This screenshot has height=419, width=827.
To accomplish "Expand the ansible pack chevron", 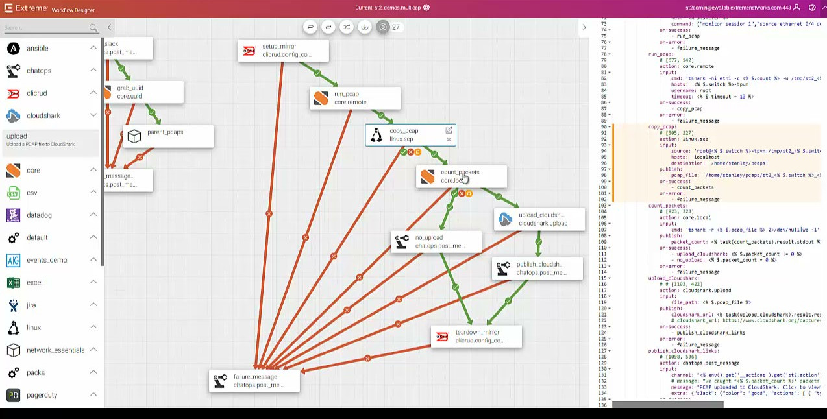I will click(x=93, y=48).
